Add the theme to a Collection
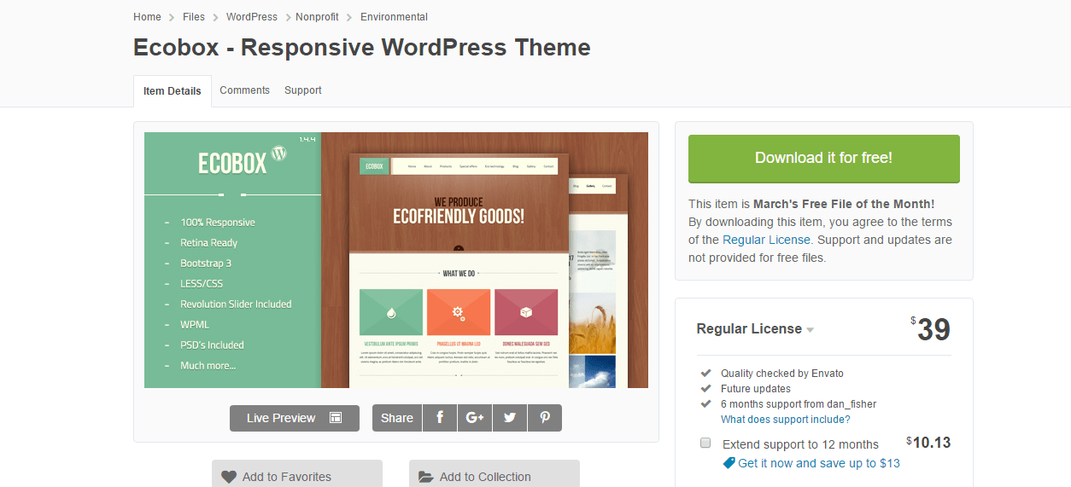 pos(495,474)
